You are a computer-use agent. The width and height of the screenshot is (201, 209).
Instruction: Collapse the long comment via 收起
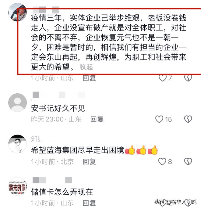[x=86, y=67]
